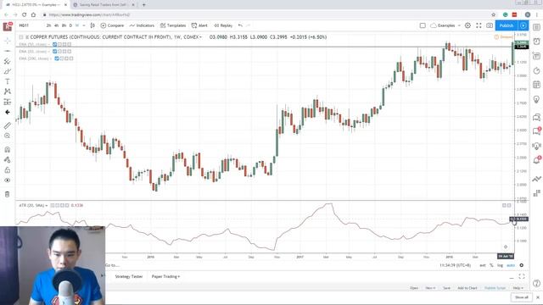
Task: Click the back arrow icon tool
Action: click(x=8, y=112)
